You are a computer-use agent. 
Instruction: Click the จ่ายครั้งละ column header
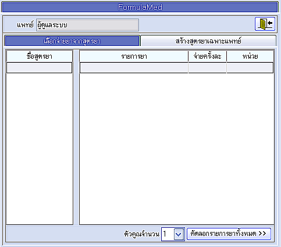(207, 56)
